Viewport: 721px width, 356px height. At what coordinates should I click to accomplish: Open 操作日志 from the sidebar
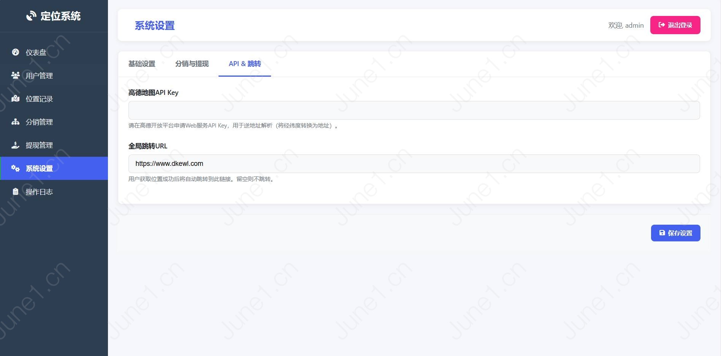click(54, 192)
